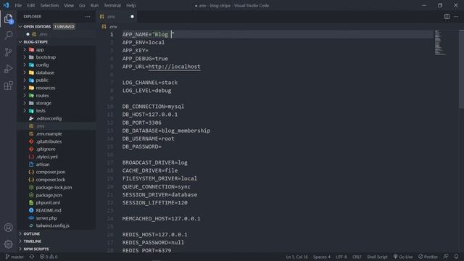464x261 pixels.
Task: Open the Go menu
Action: coord(82,5)
